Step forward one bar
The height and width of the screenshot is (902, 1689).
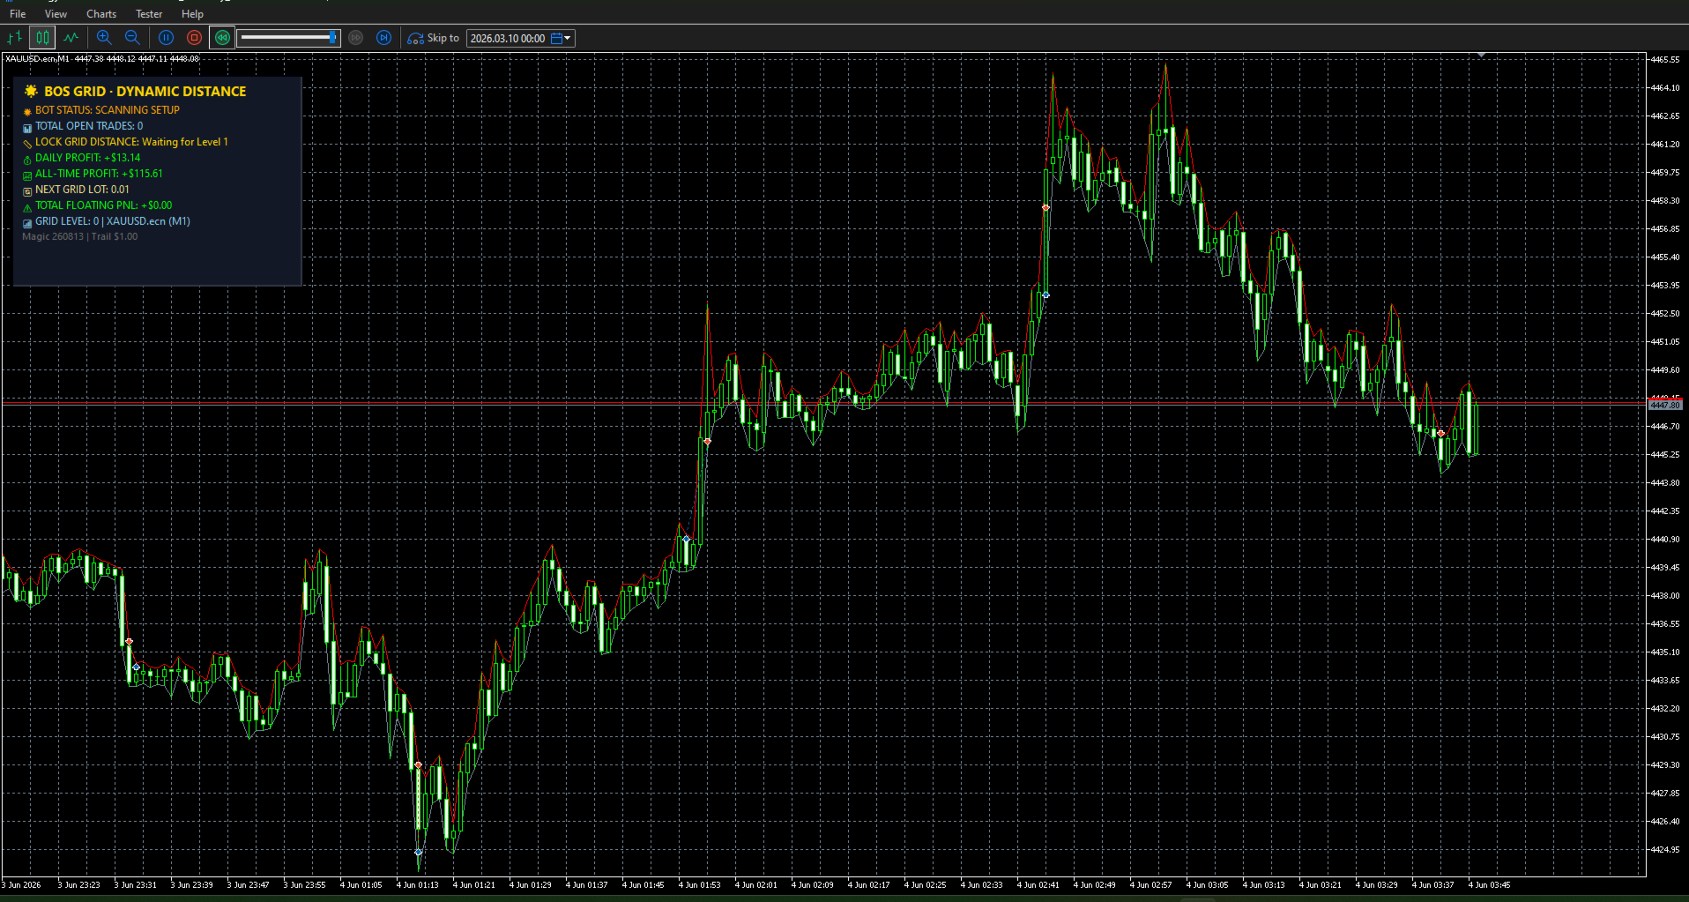(x=383, y=38)
